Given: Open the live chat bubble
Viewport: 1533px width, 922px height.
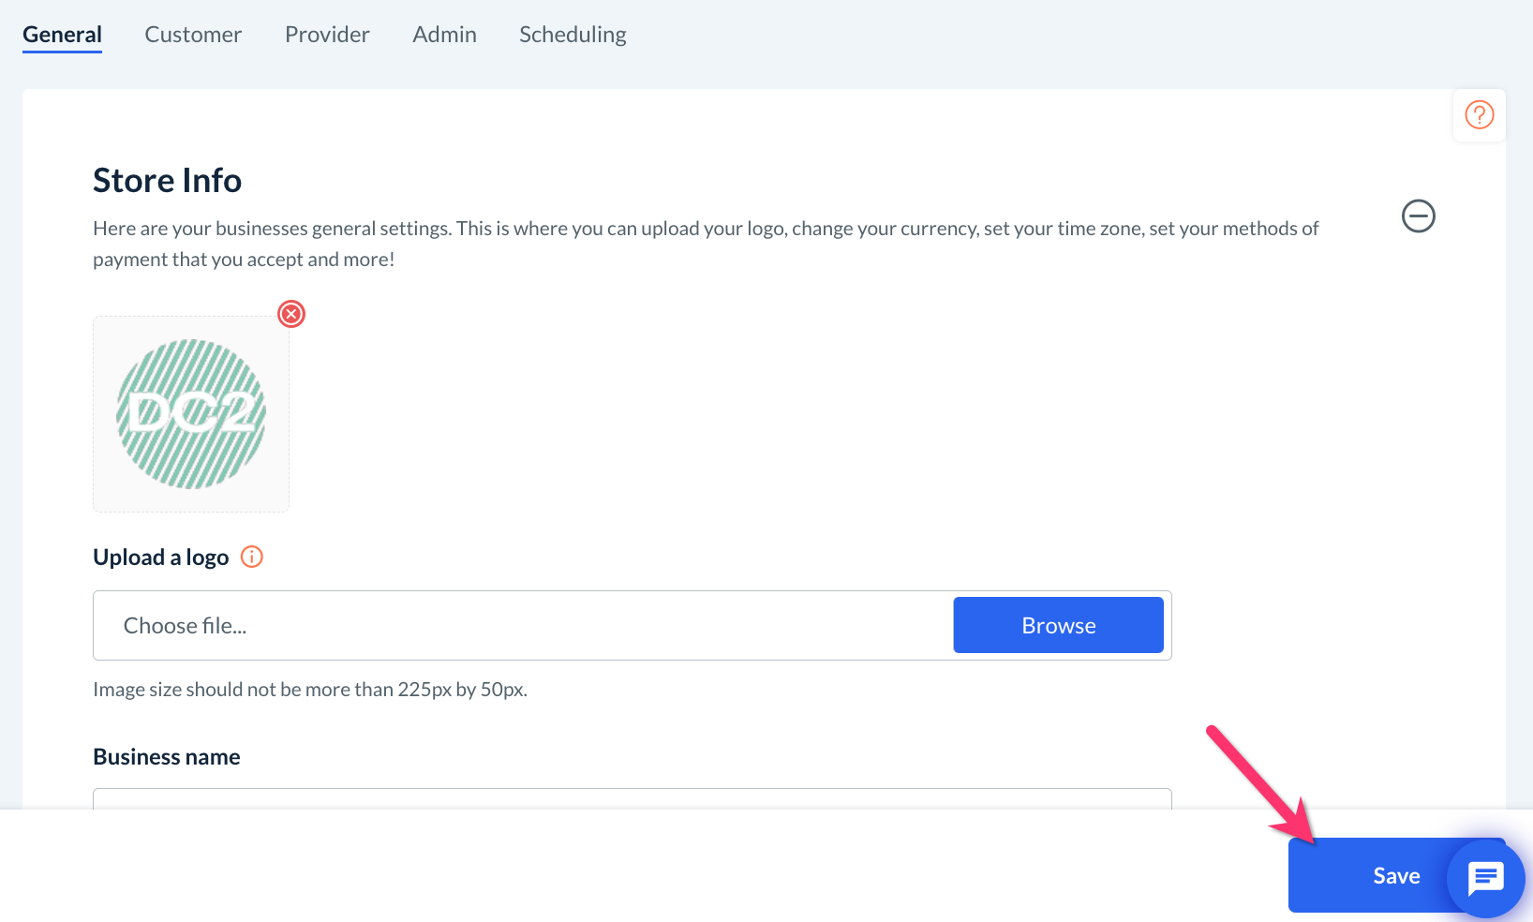Looking at the screenshot, I should coord(1485,879).
